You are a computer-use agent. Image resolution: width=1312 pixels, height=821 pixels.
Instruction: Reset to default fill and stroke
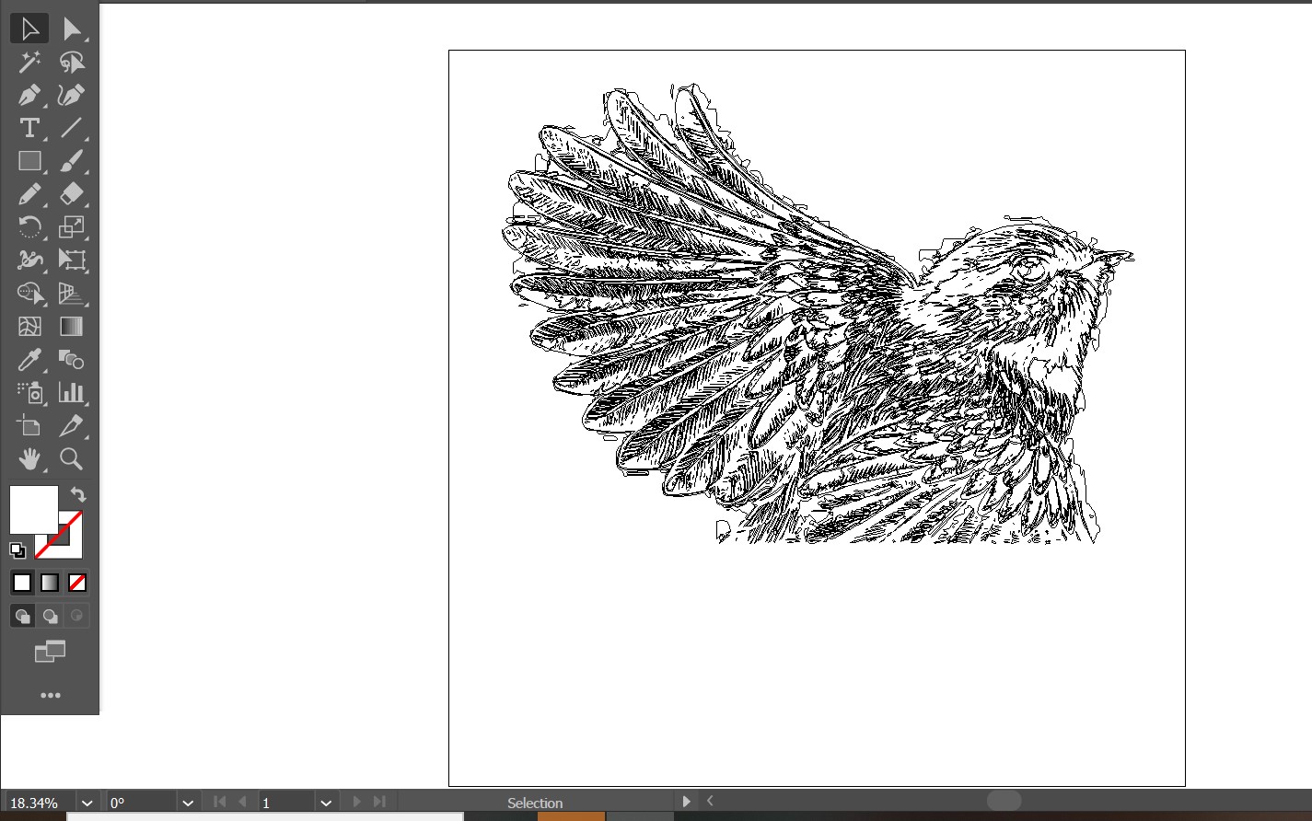[17, 550]
